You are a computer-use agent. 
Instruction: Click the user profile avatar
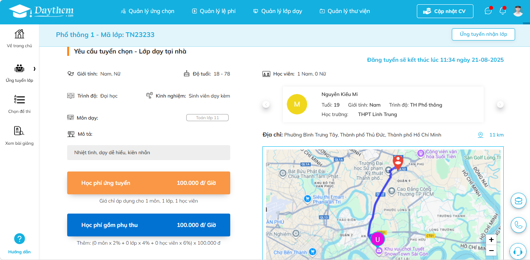518,11
